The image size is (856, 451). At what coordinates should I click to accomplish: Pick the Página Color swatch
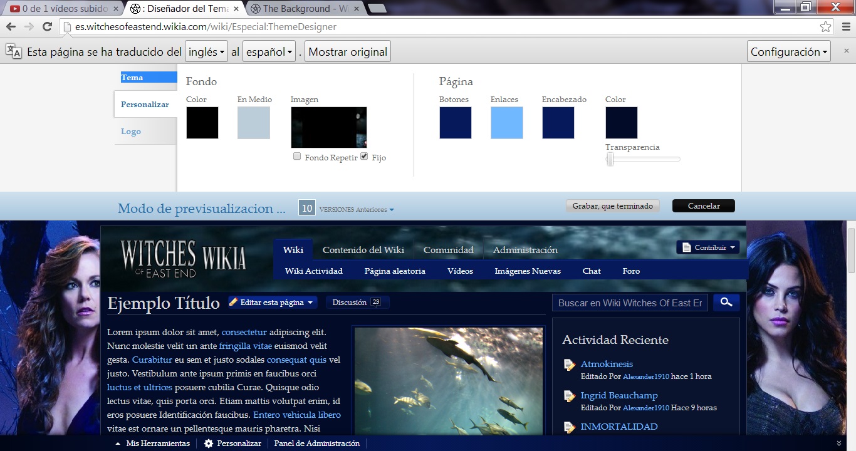click(x=622, y=123)
